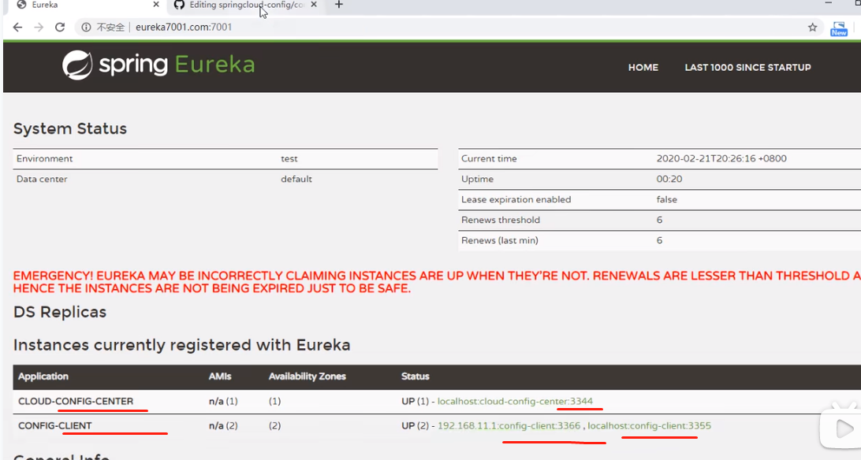The width and height of the screenshot is (861, 460).
Task: Click n/a (1) AMIs cell for CLOUD-CONFIG-CENTER
Action: click(223, 402)
